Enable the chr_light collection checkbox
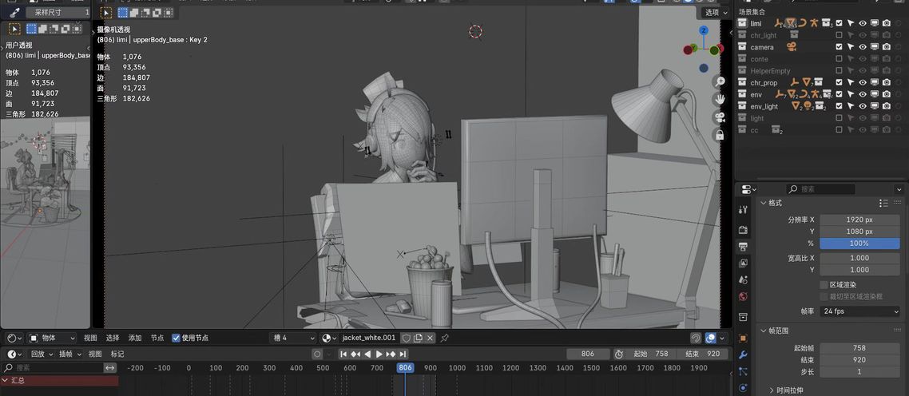This screenshot has height=396, width=909. pos(839,35)
